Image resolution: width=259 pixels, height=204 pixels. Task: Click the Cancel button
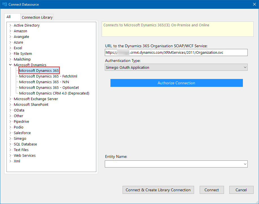click(241, 190)
